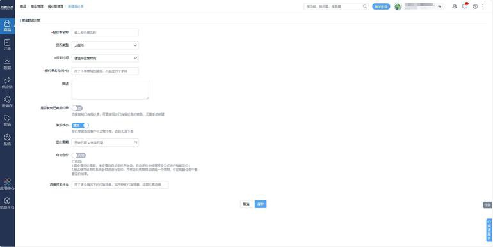
Task: Click the 报价单名称 input field
Action: pyautogui.click(x=105, y=33)
